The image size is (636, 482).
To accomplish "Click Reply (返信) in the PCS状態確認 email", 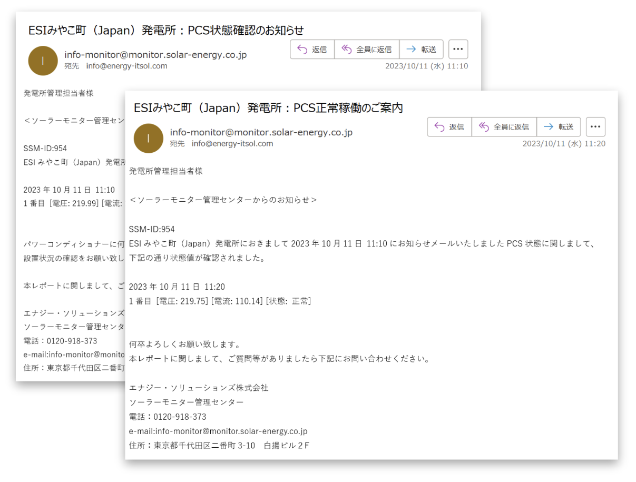I will point(312,50).
